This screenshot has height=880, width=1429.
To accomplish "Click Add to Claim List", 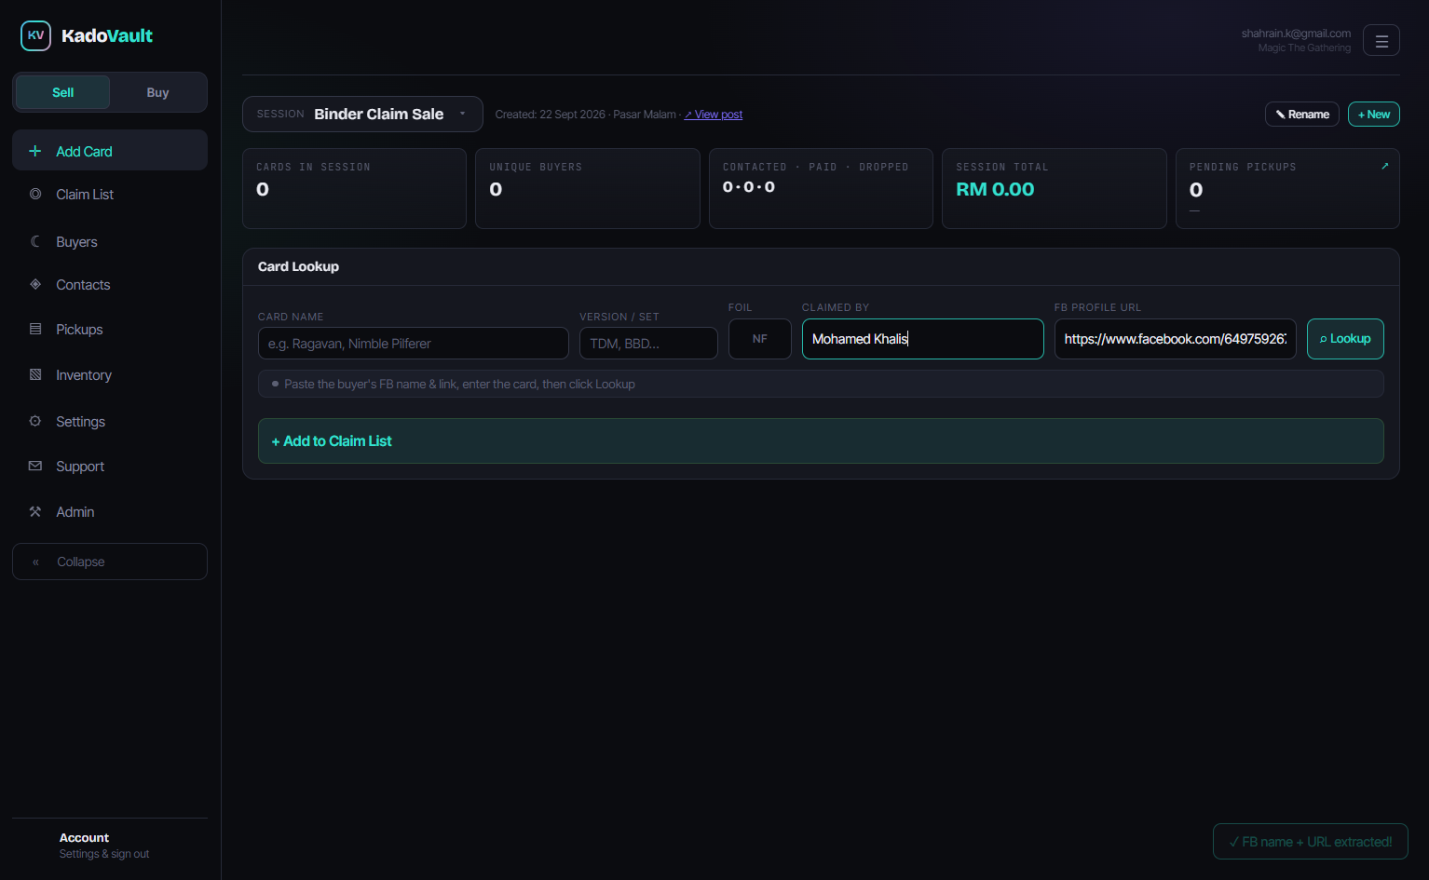I will (821, 440).
